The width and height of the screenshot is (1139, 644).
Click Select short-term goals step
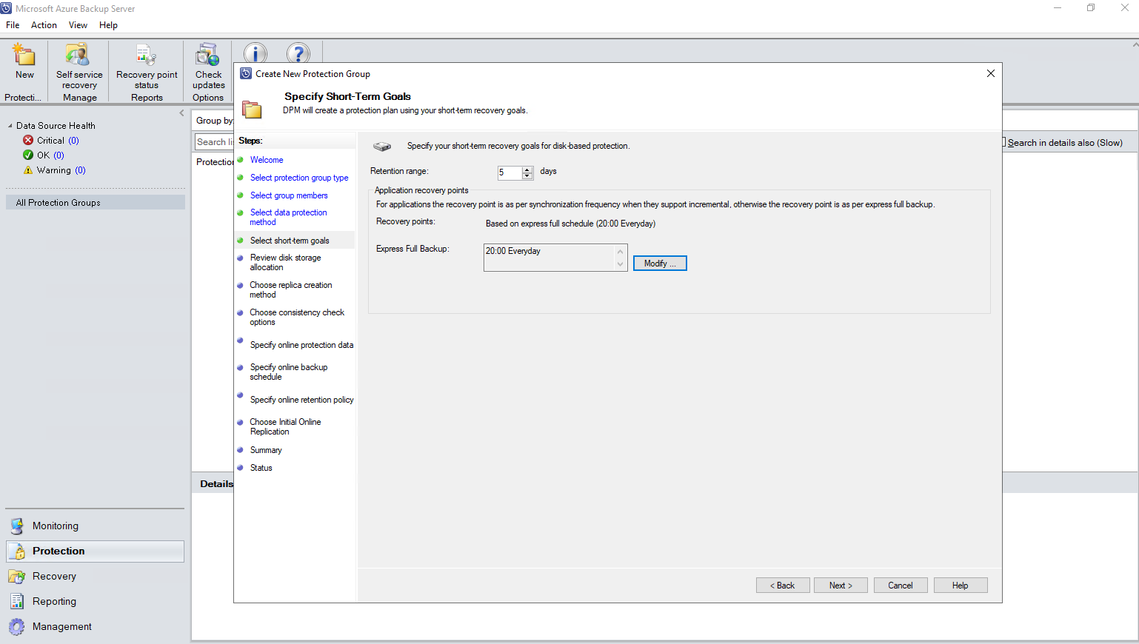pos(290,241)
